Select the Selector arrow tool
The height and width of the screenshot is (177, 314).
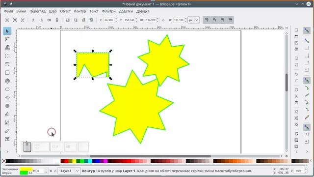coord(7,31)
